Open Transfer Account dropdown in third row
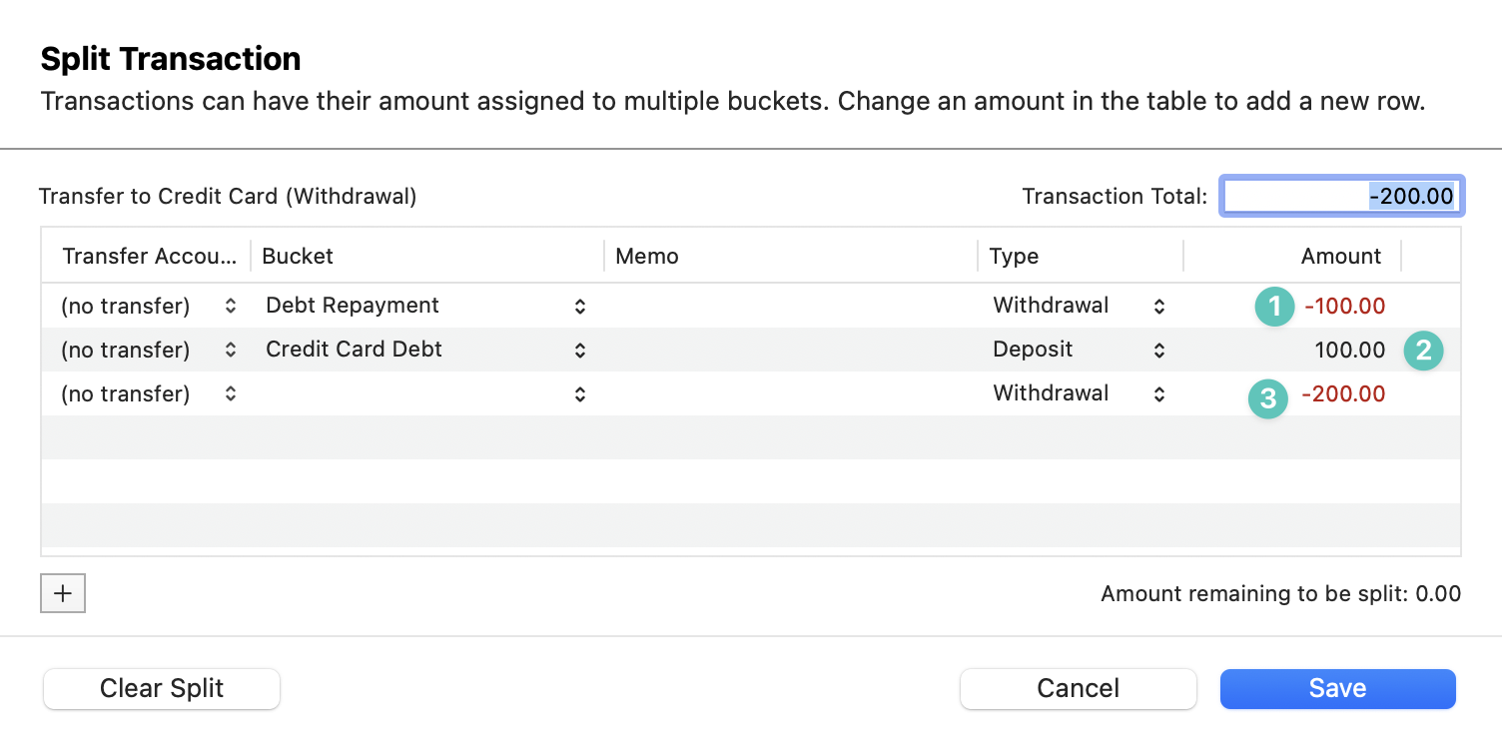 point(149,393)
